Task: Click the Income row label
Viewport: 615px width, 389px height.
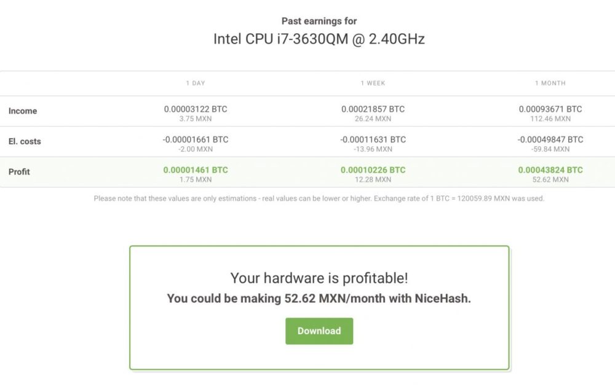Action: (x=23, y=111)
